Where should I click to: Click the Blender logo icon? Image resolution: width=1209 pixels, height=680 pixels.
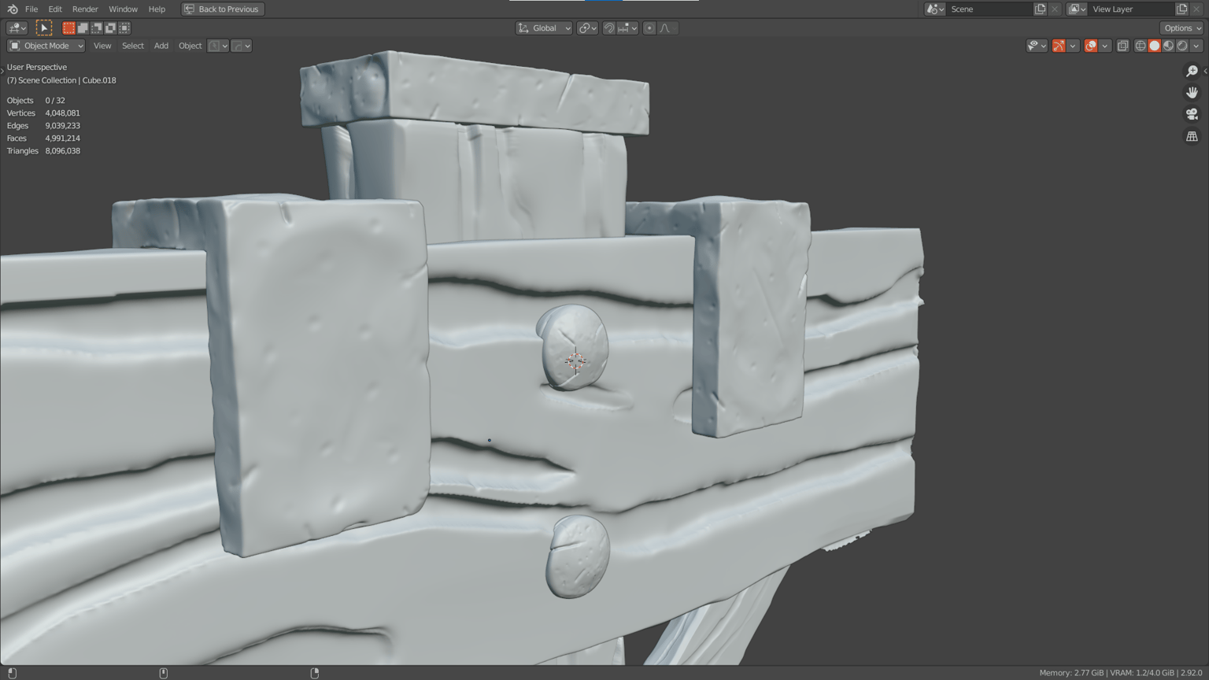pyautogui.click(x=12, y=9)
